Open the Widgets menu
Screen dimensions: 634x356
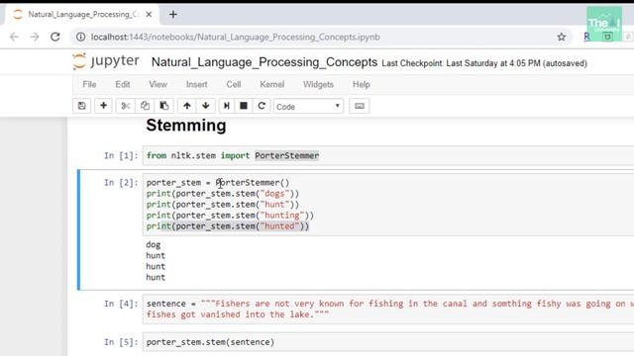pyautogui.click(x=318, y=84)
